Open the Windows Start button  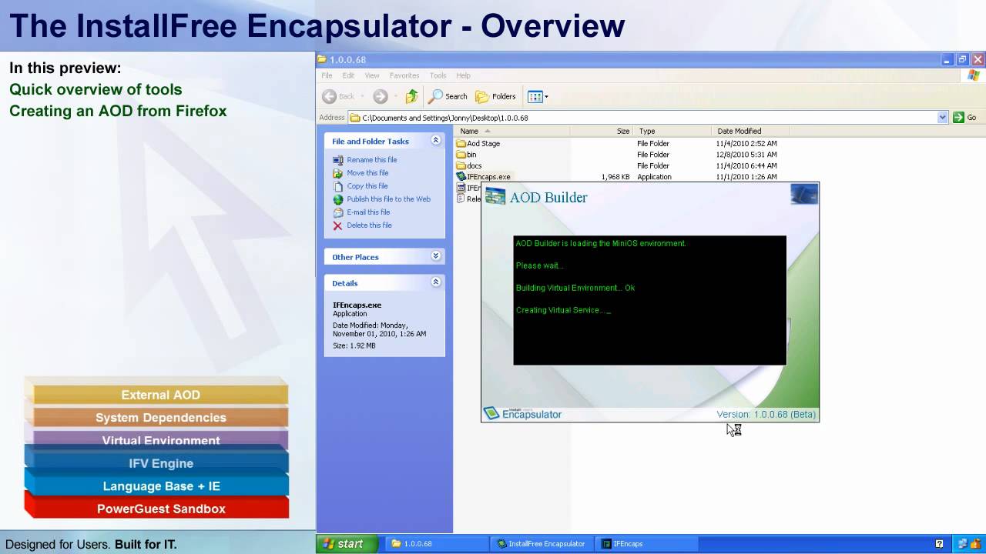(x=347, y=544)
